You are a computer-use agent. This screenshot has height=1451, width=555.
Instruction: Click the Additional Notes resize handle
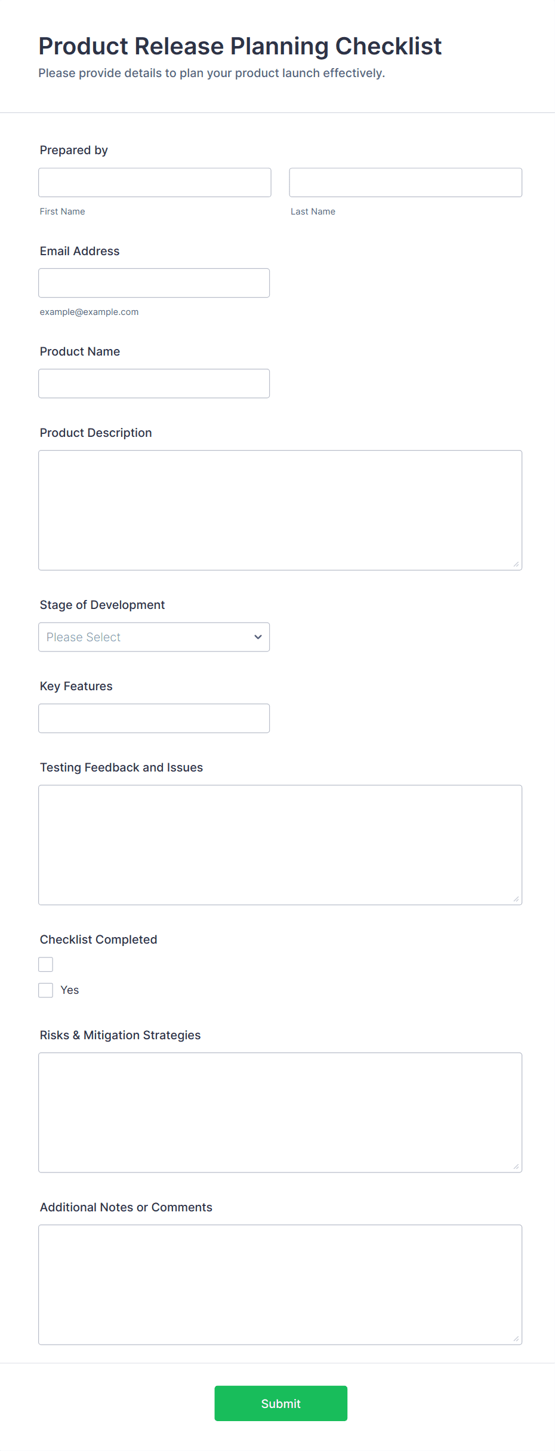pyautogui.click(x=516, y=1339)
